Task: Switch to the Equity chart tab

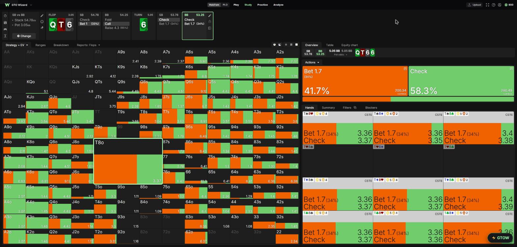Action: click(350, 45)
